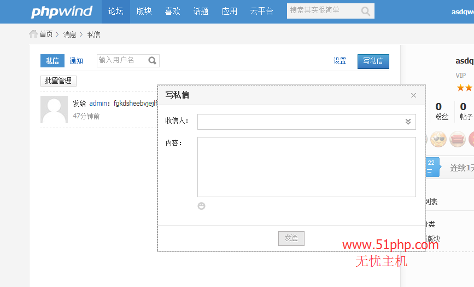Click the avatar in the admin message
The image size is (474, 287).
(x=54, y=110)
